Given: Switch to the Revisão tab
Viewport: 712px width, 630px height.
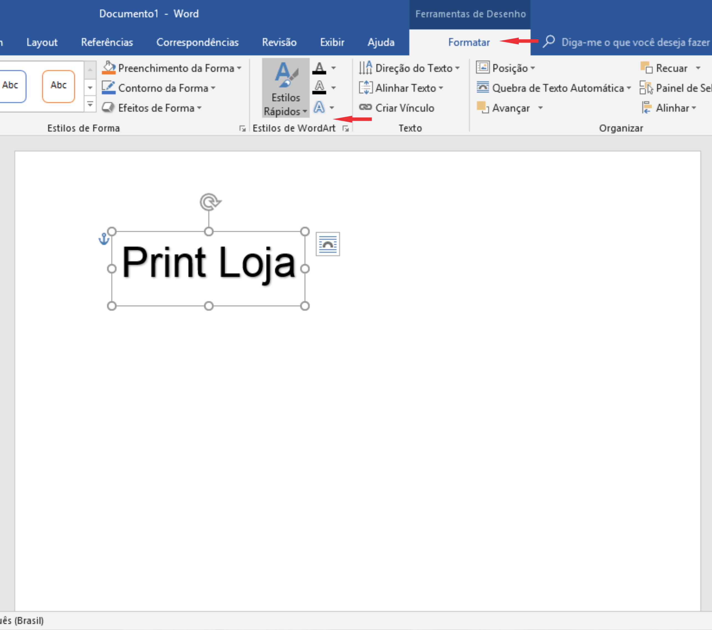Looking at the screenshot, I should 279,42.
